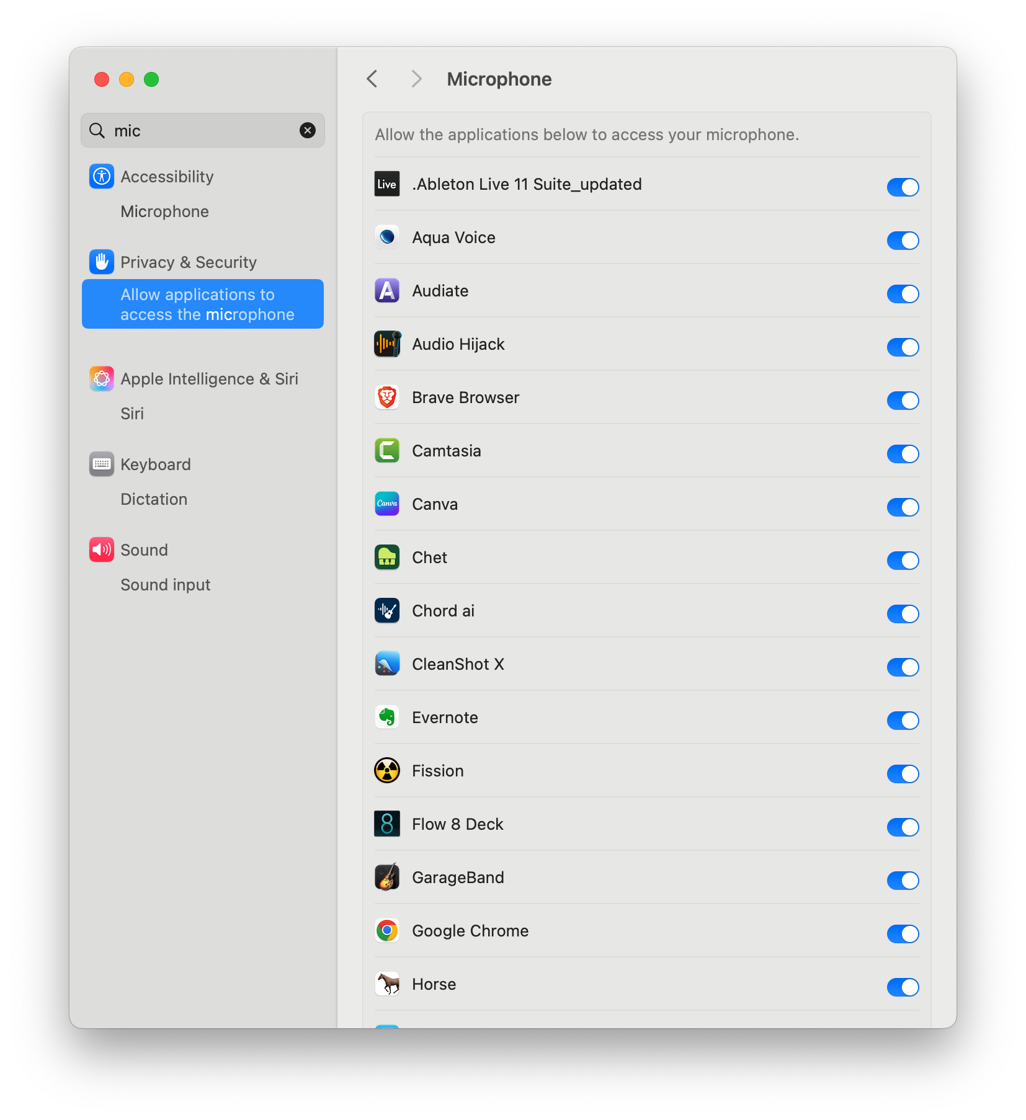Disable GarageBand microphone access

click(x=903, y=881)
